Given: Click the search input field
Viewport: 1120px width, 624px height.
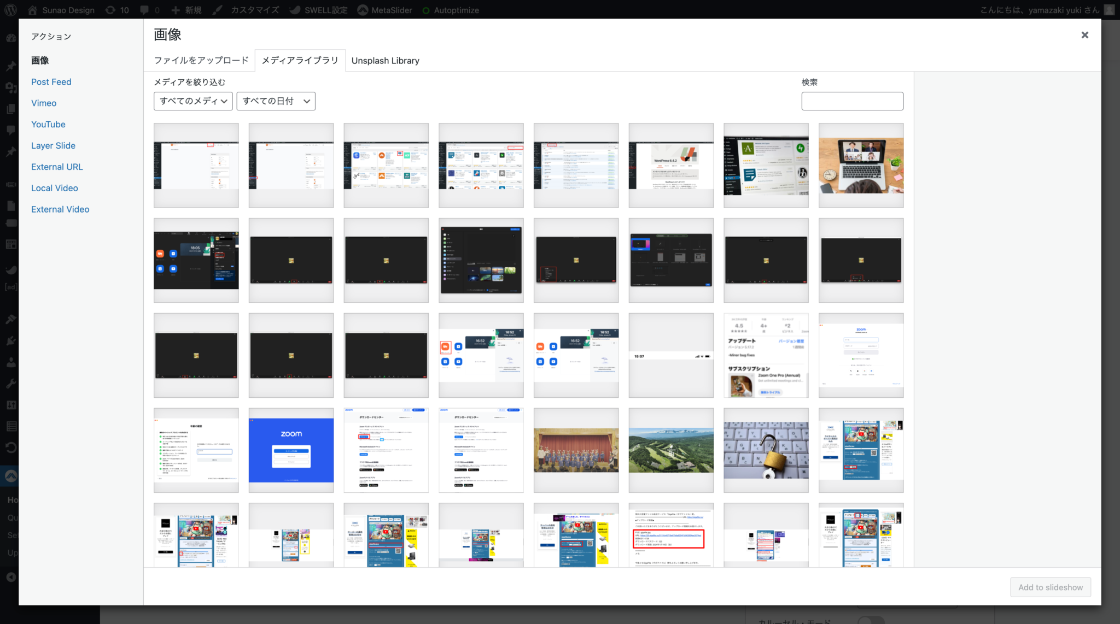Looking at the screenshot, I should click(851, 101).
